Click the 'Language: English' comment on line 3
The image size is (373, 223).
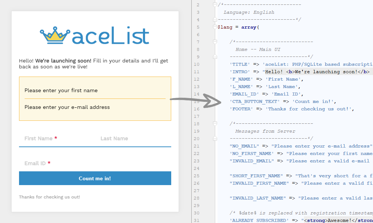pyautogui.click(x=249, y=12)
